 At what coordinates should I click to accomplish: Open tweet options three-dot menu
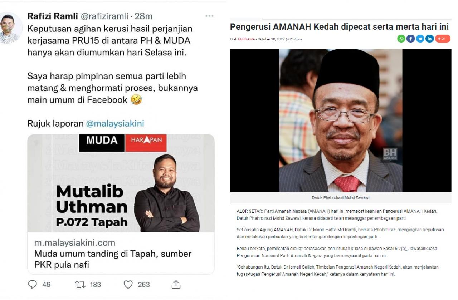coord(209,16)
